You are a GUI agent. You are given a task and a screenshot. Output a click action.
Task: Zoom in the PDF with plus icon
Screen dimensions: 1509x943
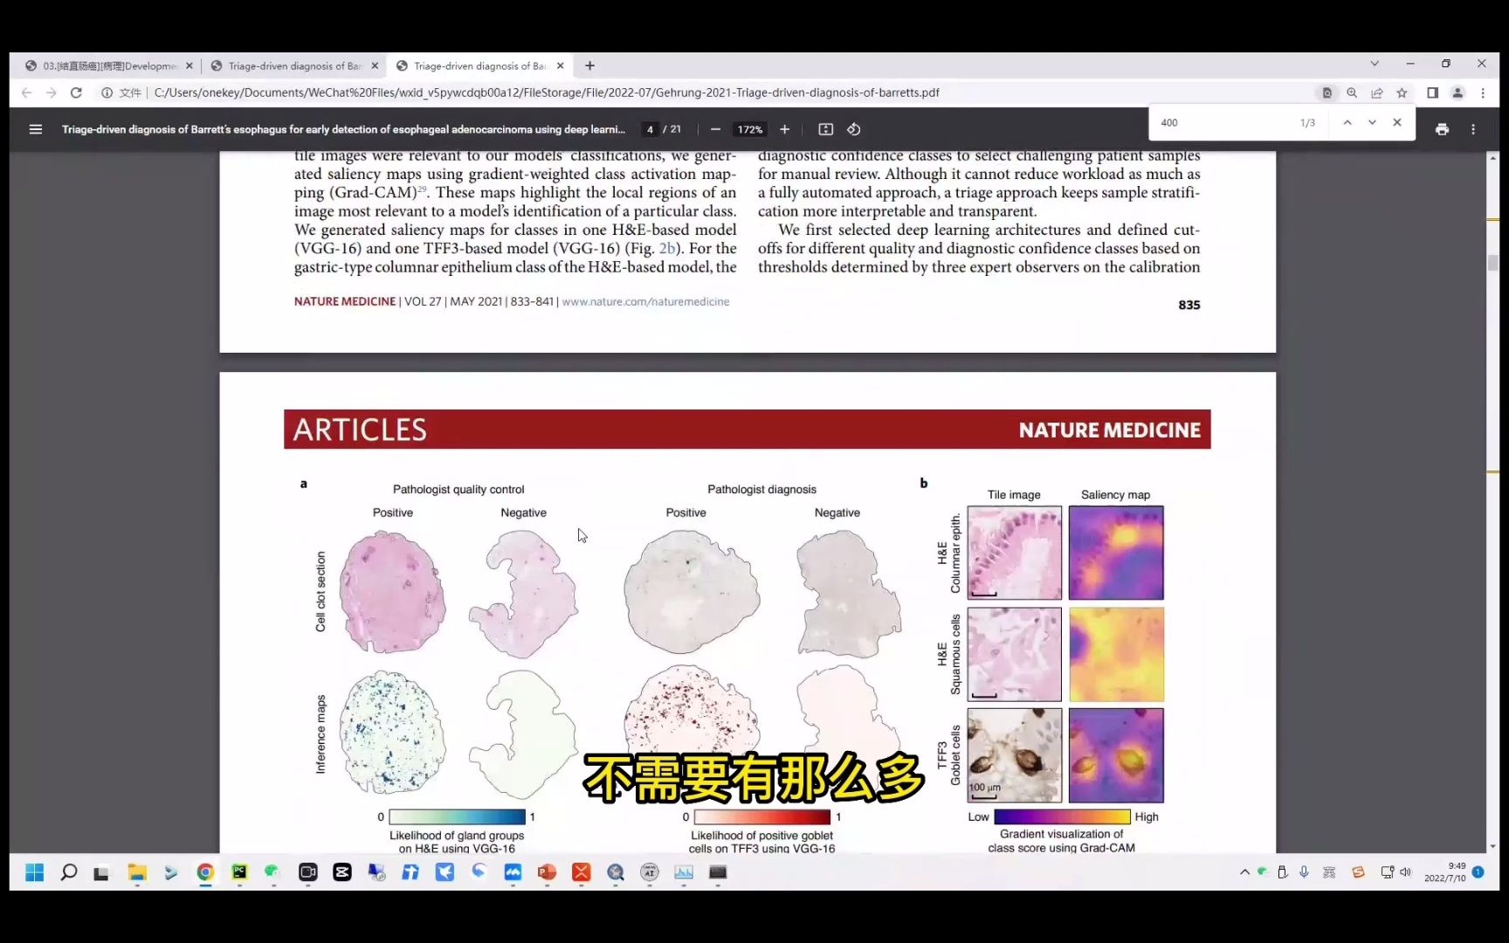784,128
